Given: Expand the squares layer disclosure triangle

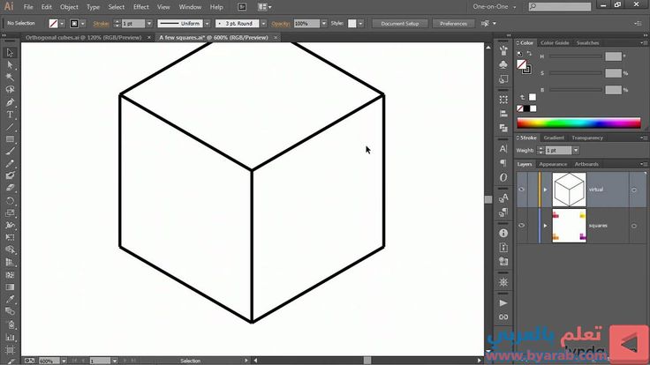Looking at the screenshot, I should tap(545, 226).
